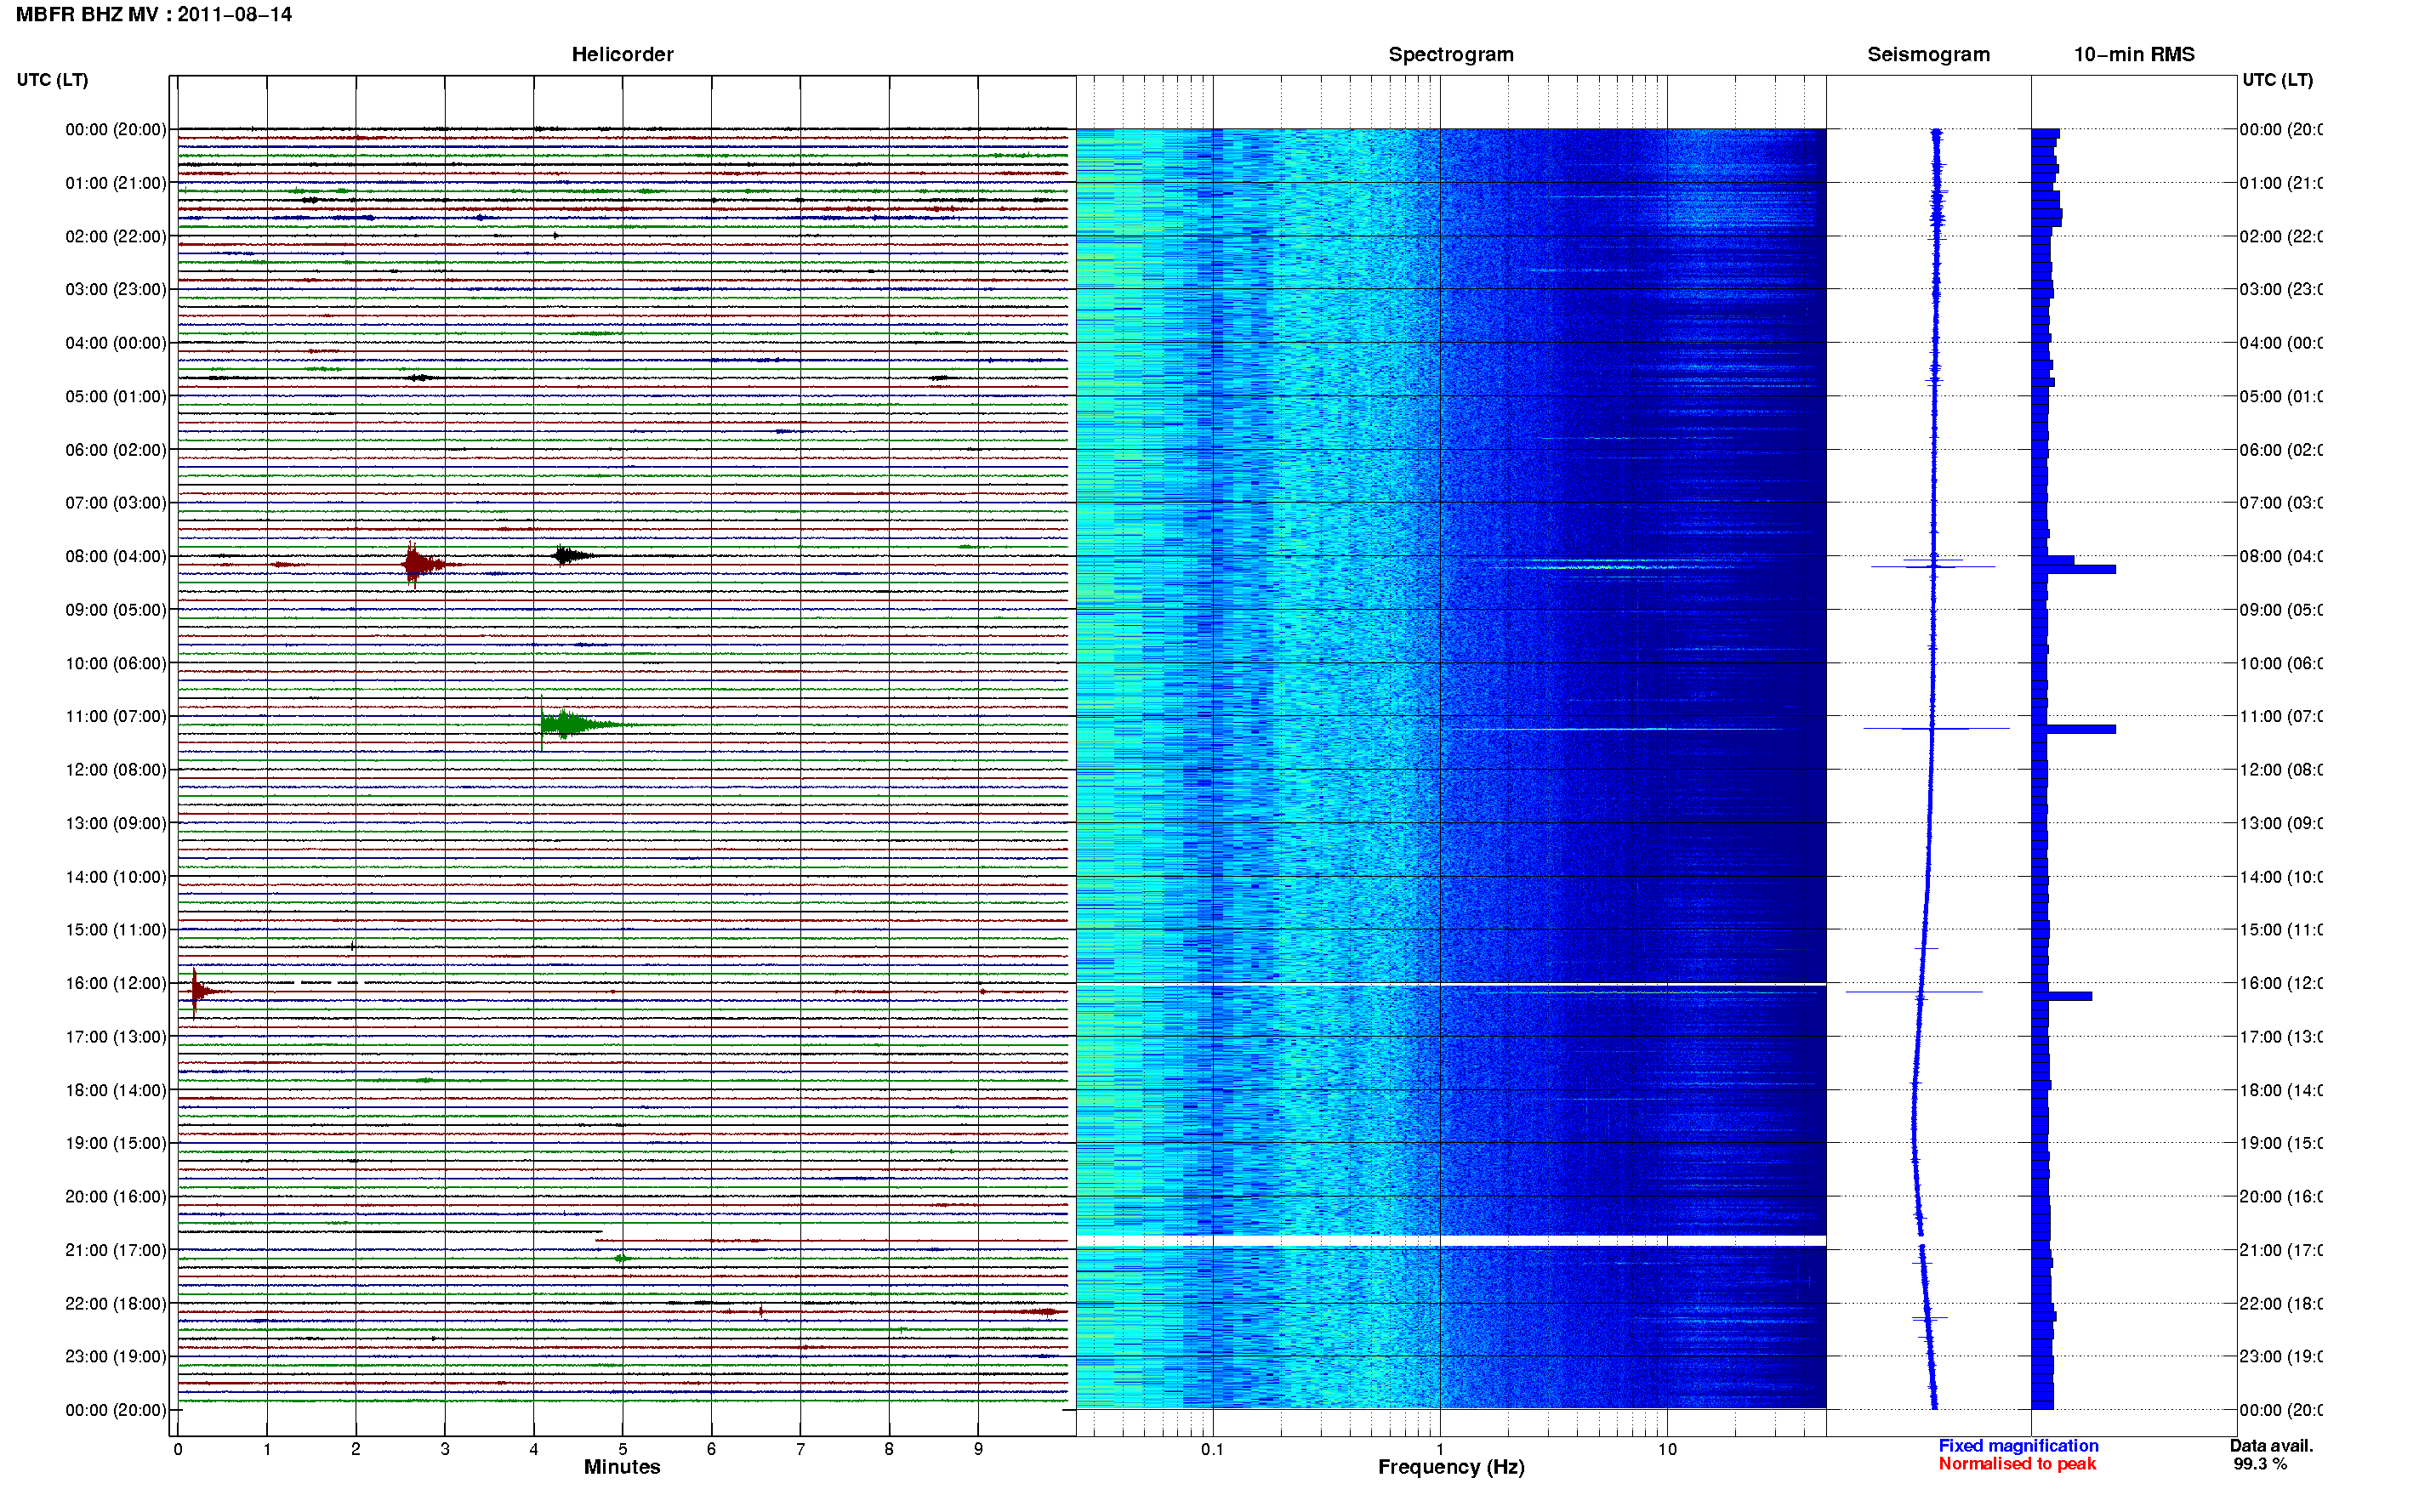This screenshot has width=2419, height=1512.
Task: Click the 06:00 (02:00) left time label
Action: [116, 450]
